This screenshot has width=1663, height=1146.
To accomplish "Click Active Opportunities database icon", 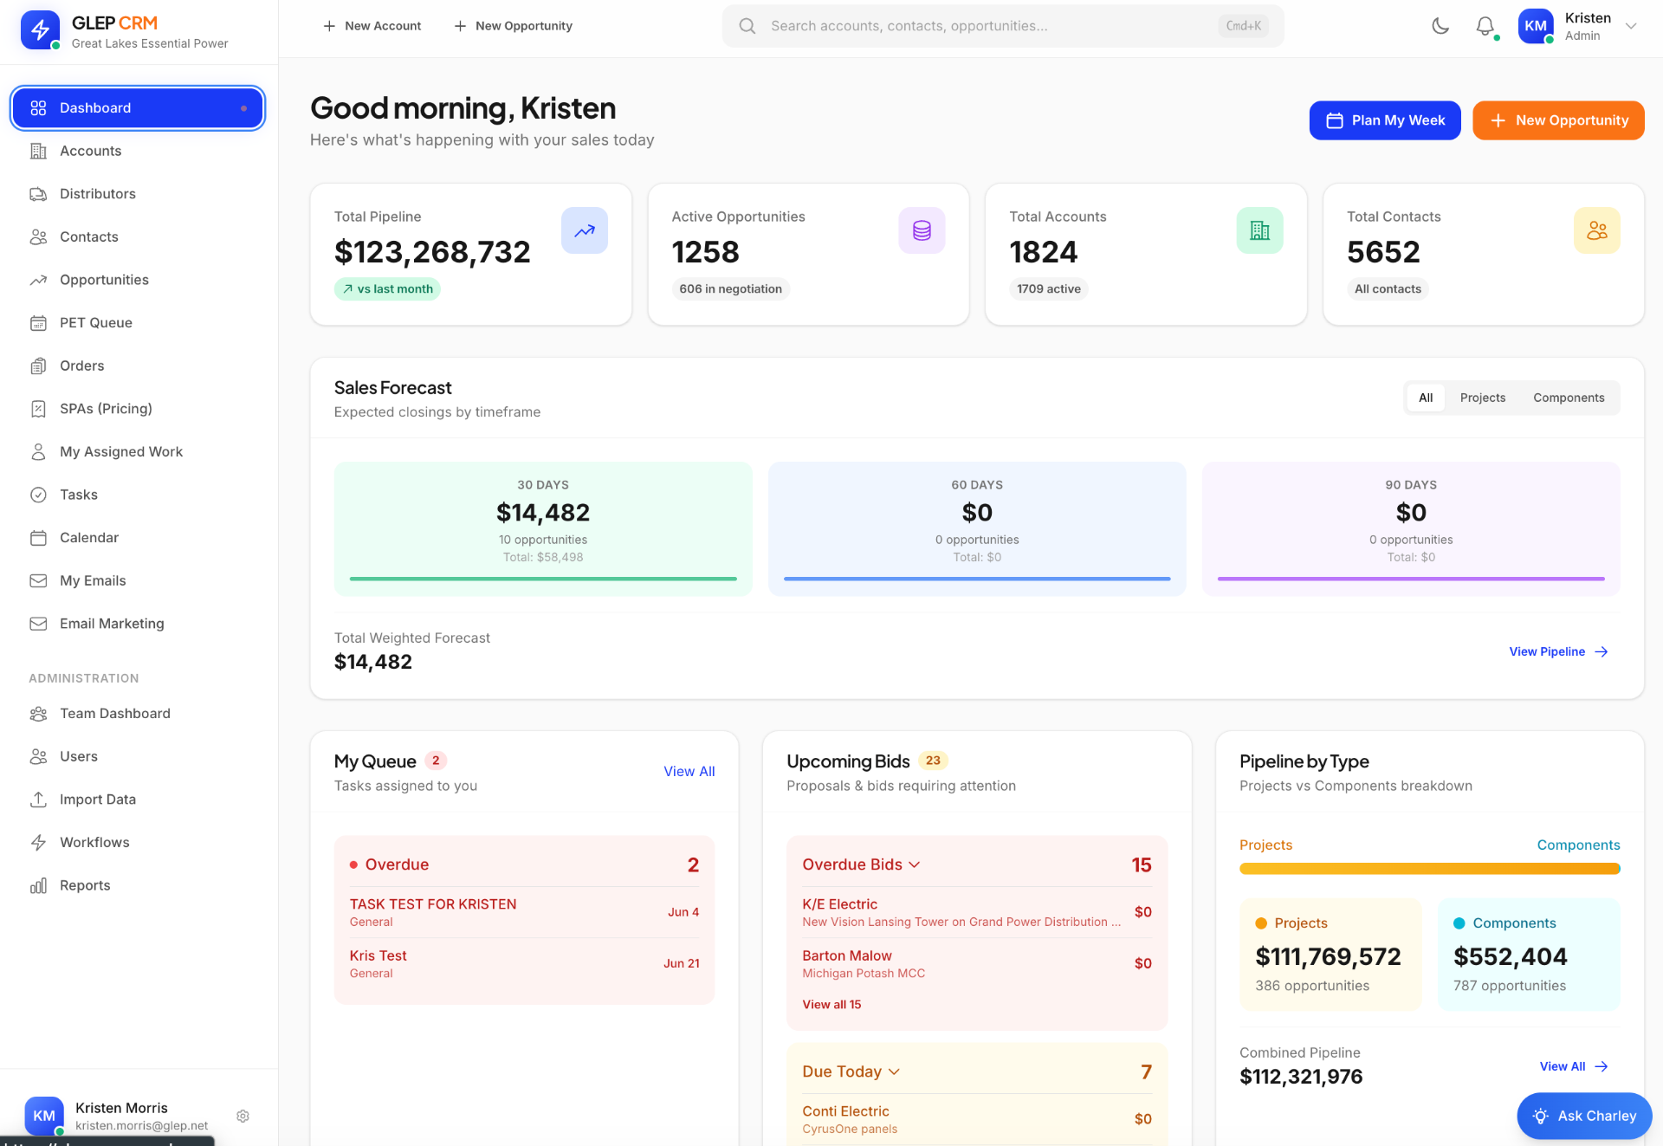I will (922, 230).
